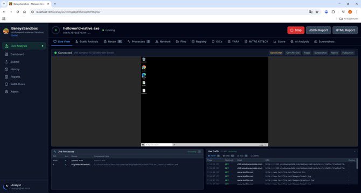Image resolution: width=361 pixels, height=193 pixels.
Task: Open a new browser tab
Action: [55, 4]
